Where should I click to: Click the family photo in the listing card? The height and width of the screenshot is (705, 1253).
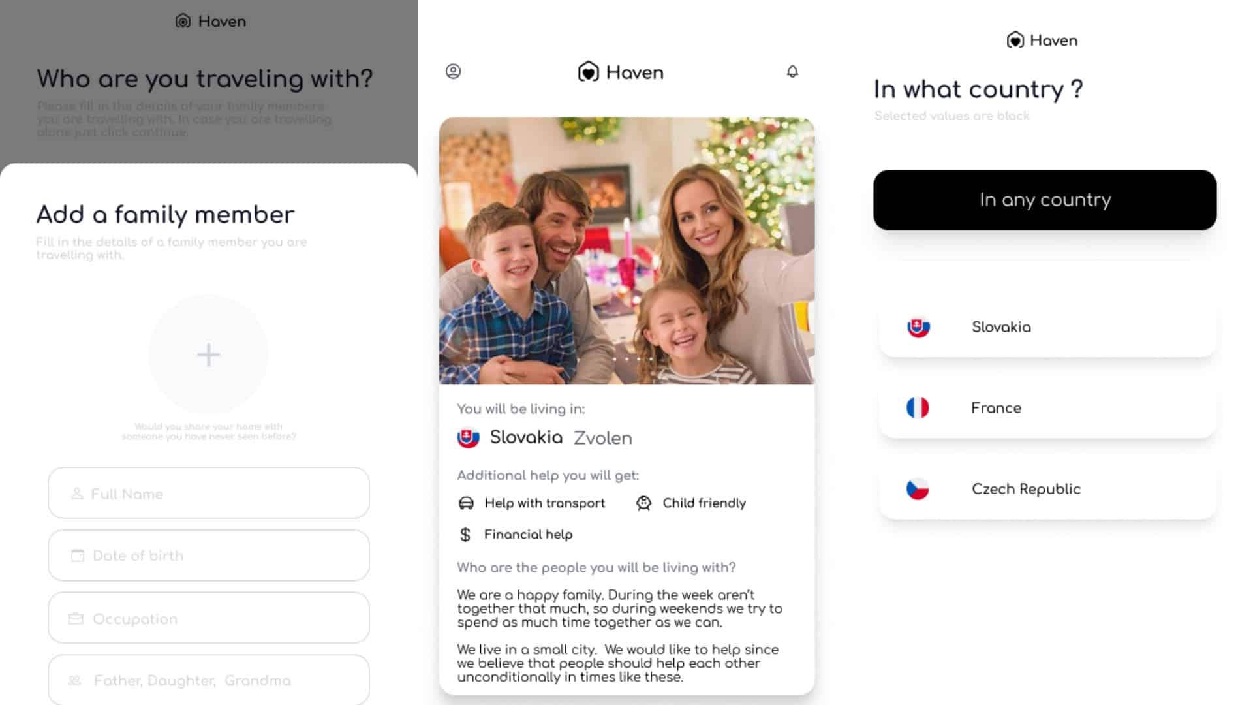(x=626, y=251)
